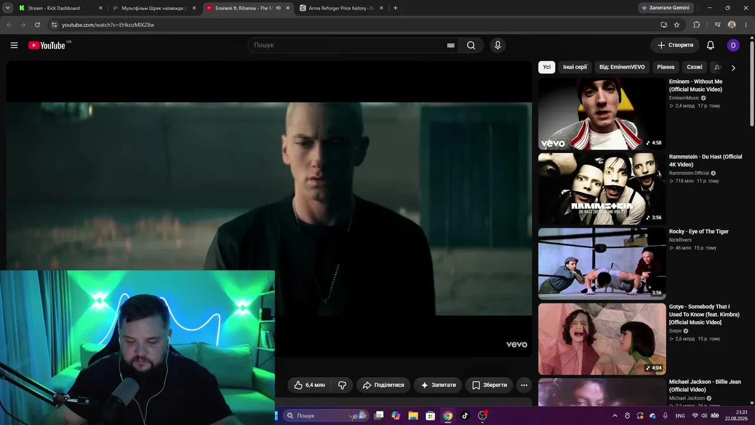
Task: Select the Ріанна filter chip
Action: 666,67
